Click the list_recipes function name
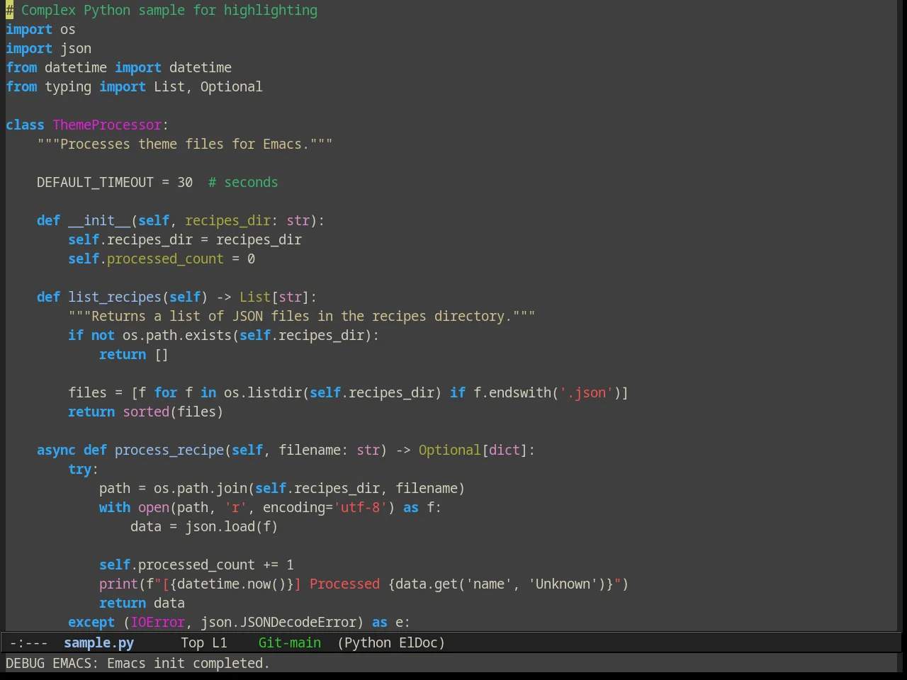This screenshot has width=907, height=680. 115,297
